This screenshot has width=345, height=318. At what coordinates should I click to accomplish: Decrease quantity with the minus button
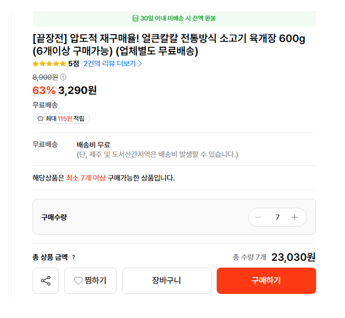pos(258,217)
